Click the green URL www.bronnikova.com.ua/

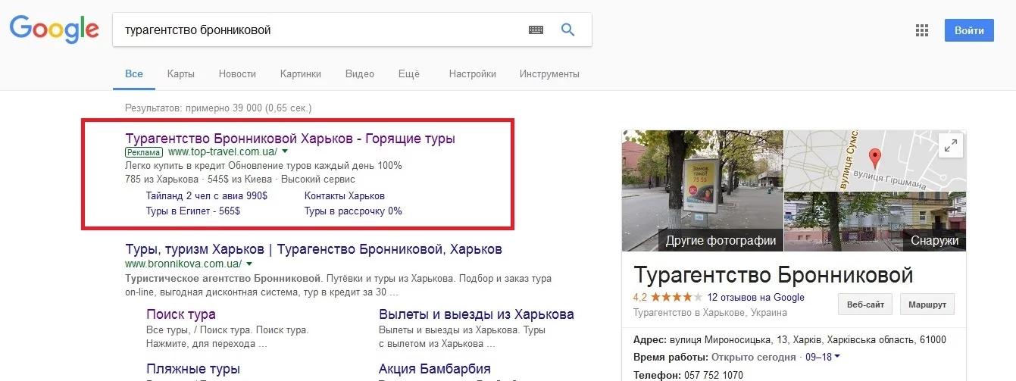[x=183, y=264]
